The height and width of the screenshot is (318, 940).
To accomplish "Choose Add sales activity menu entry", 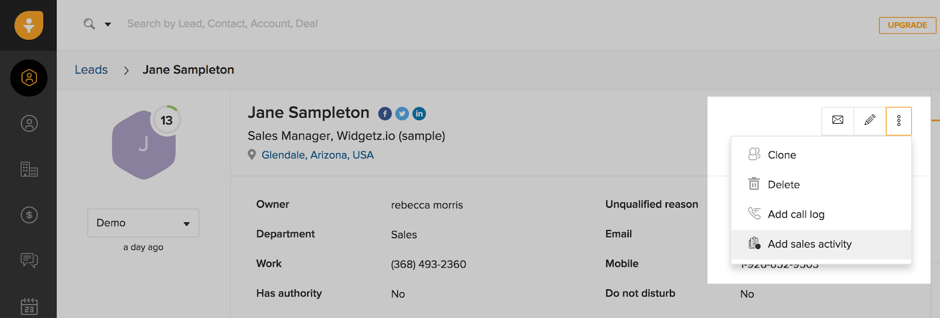I will 809,244.
